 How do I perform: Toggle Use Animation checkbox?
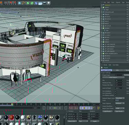[116, 91]
